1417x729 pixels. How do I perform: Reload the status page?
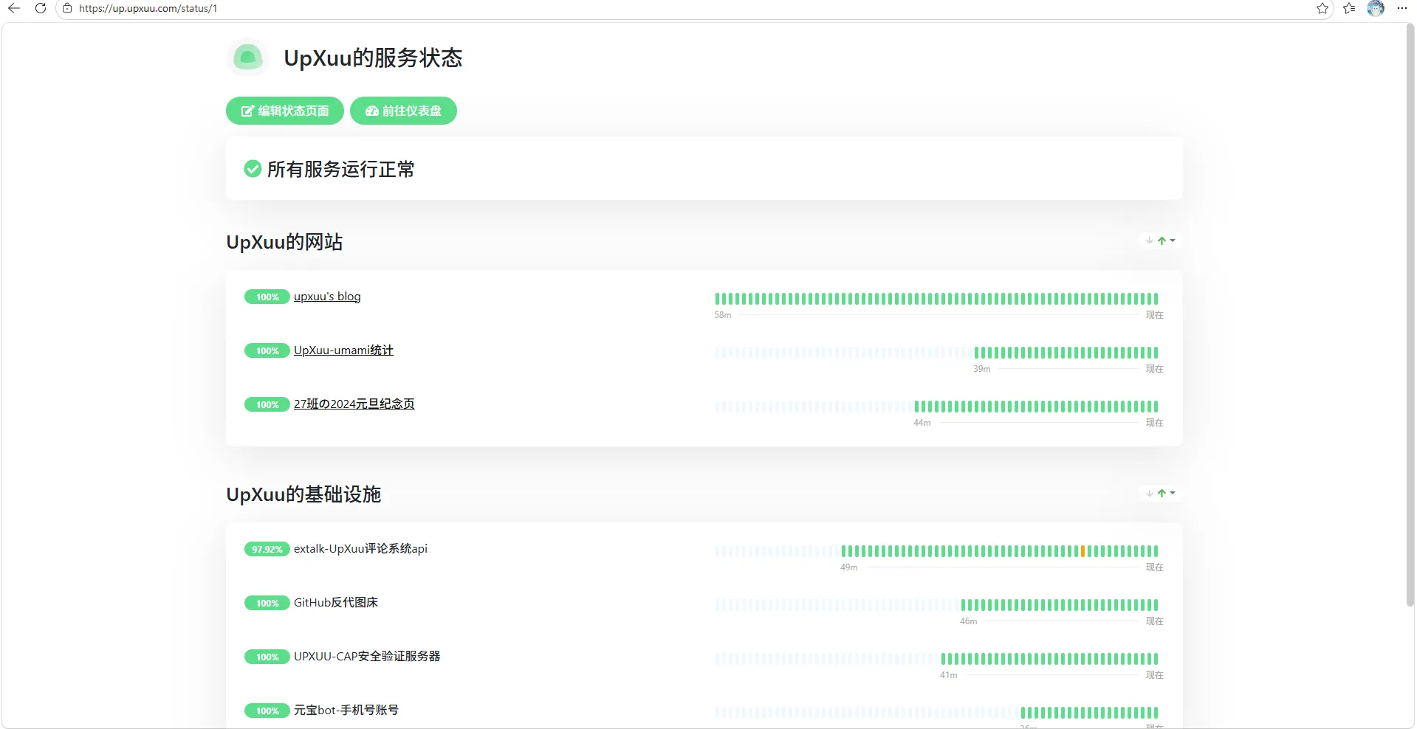[41, 8]
